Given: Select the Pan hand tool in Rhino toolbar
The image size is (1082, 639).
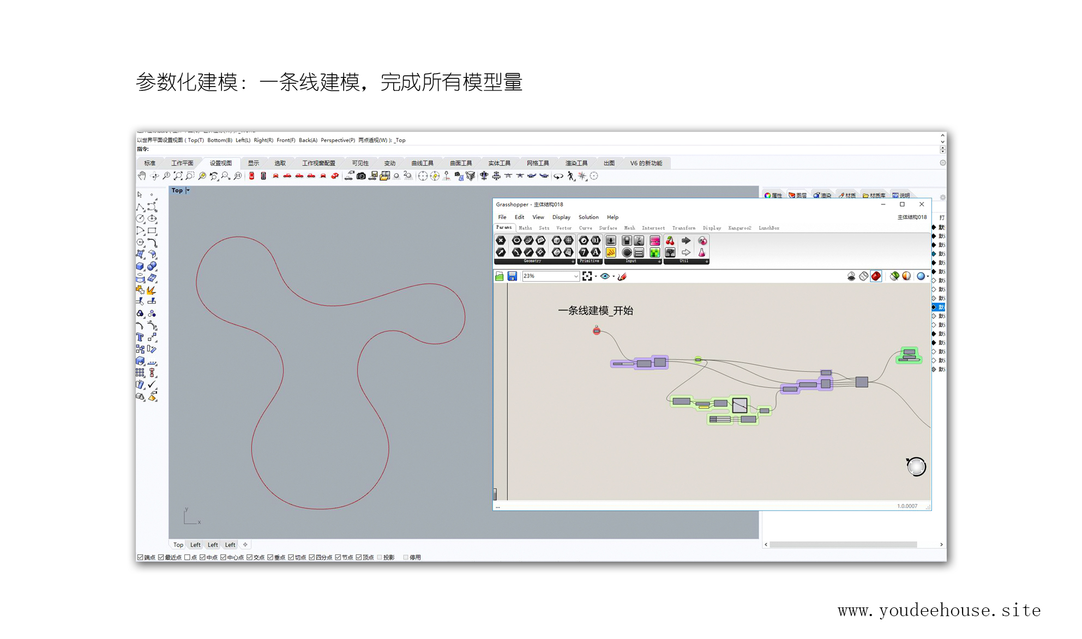Looking at the screenshot, I should (x=142, y=176).
